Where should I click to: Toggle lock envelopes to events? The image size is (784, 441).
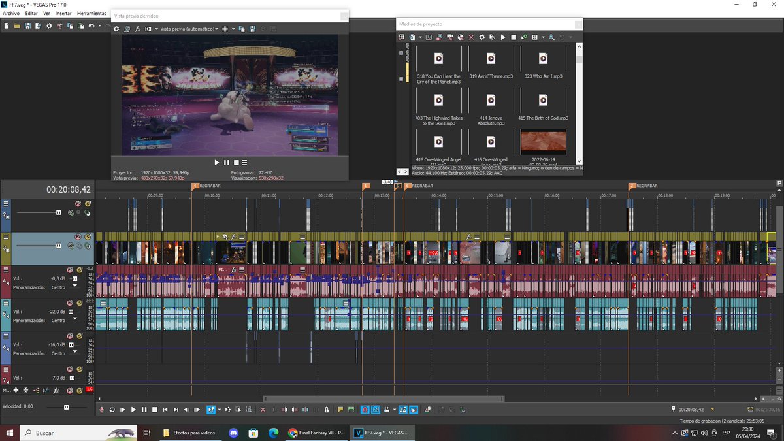[403, 410]
